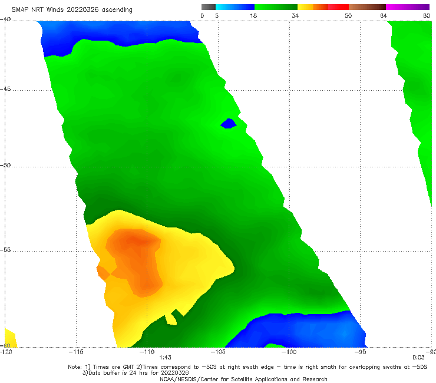Click the 'NOAA/NESDIS/Center for Satellite Applications and Research' credit
This screenshot has height=383, width=436.
pos(243,379)
